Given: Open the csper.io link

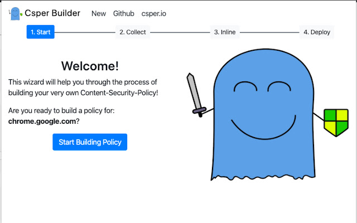Looking at the screenshot, I should click(154, 13).
